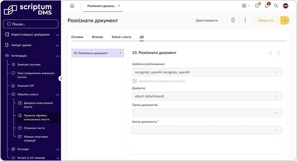Collapse the sidebar with the arrow handle

point(61,78)
